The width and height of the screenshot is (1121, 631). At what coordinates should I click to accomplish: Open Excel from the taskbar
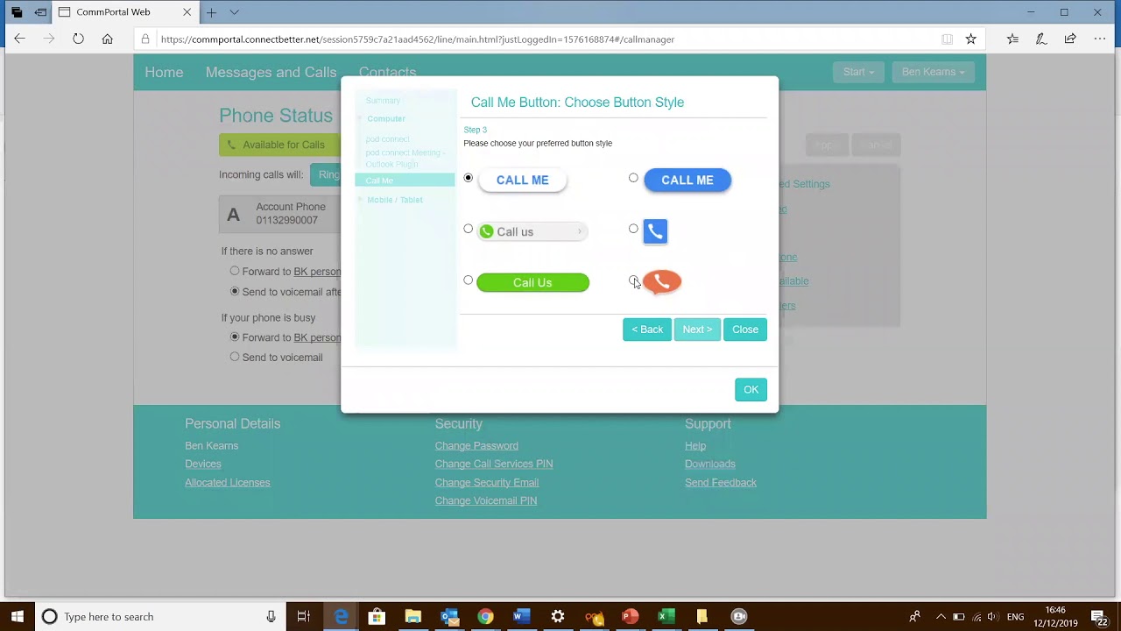(x=666, y=617)
